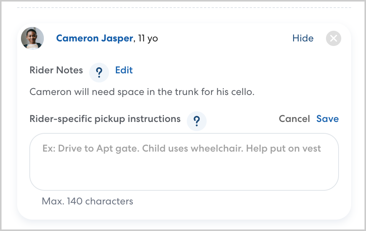Focus the pickup instructions text box
This screenshot has width=366, height=231.
click(x=184, y=161)
